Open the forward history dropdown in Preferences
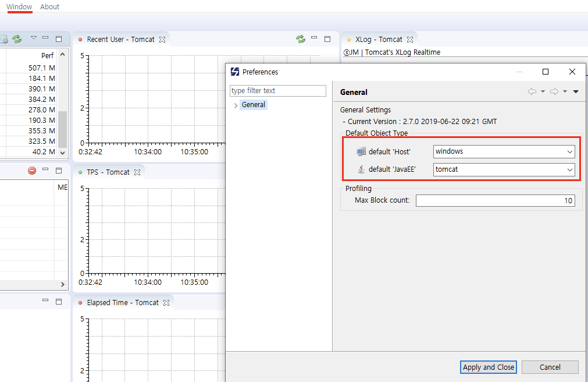Image resolution: width=588 pixels, height=382 pixels. tap(565, 91)
